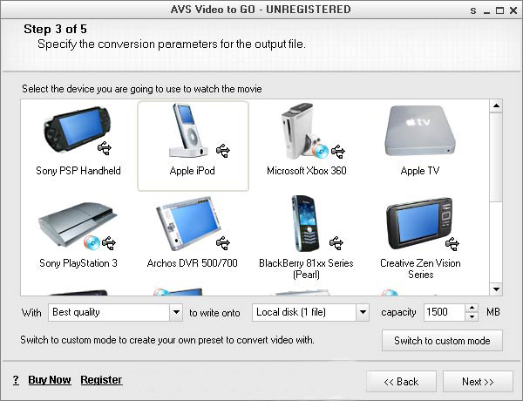Minimize the AVS Video to GO window
This screenshot has width=523, height=401.
coord(487,11)
